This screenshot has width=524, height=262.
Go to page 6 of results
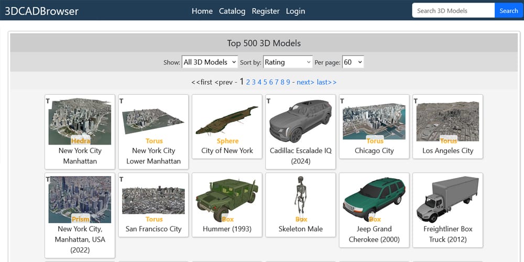click(x=271, y=82)
